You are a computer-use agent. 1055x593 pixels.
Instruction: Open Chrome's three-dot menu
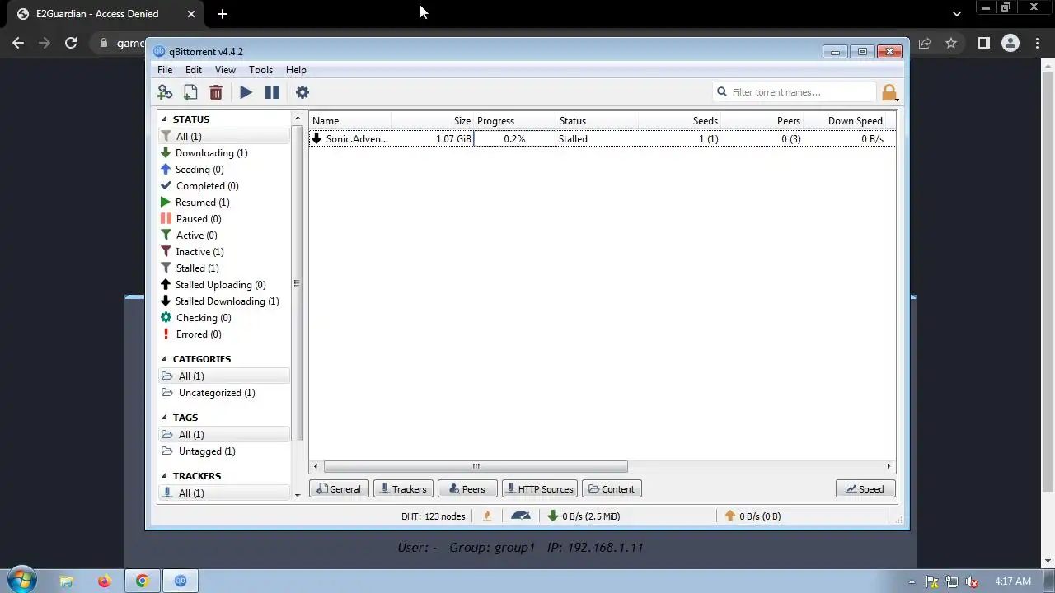coord(1037,43)
